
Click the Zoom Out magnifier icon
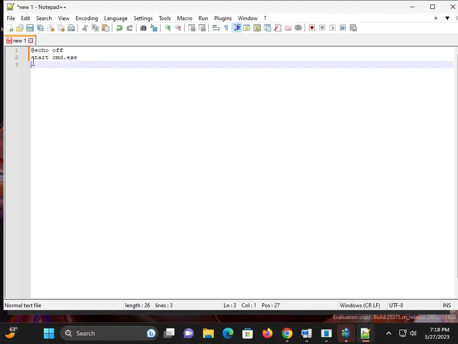coord(178,28)
